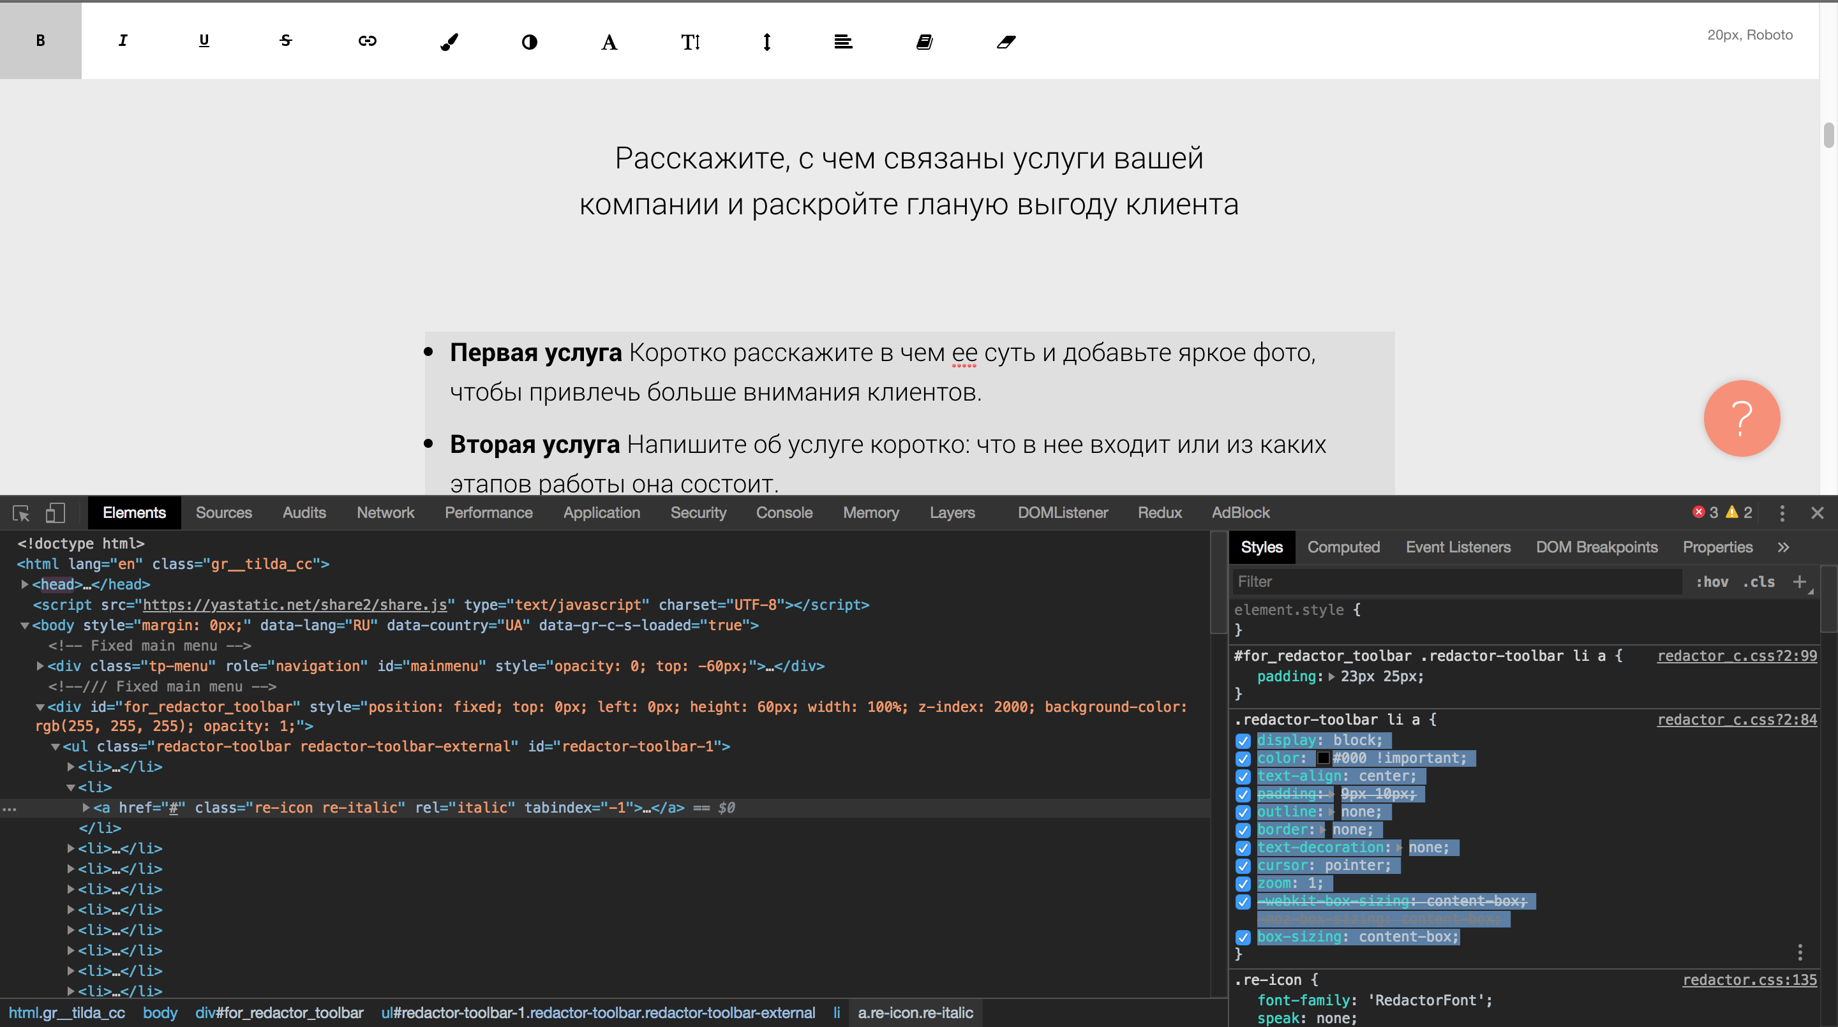Open line height tool
1838x1027 pixels.
[766, 41]
